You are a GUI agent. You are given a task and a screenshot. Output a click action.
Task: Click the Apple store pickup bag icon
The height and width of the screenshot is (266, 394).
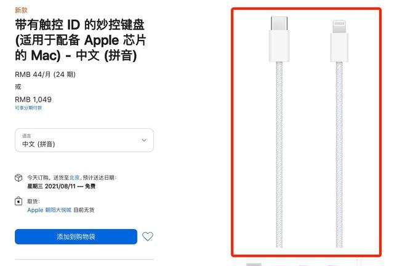click(18, 201)
